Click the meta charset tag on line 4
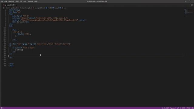 tap(20, 16)
